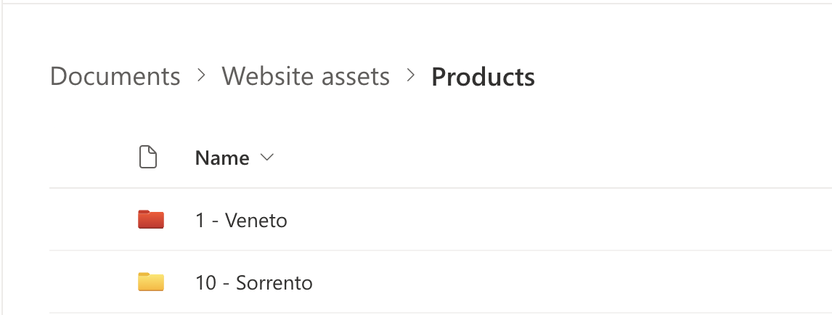Select the Veneto row's empty area
Viewport: 832px width, 315px height.
click(545, 220)
